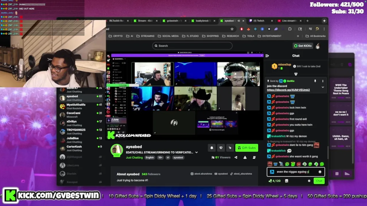Click the WWE Undertaker Theme sound card
This screenshot has width=367, height=206.
pos(341,89)
